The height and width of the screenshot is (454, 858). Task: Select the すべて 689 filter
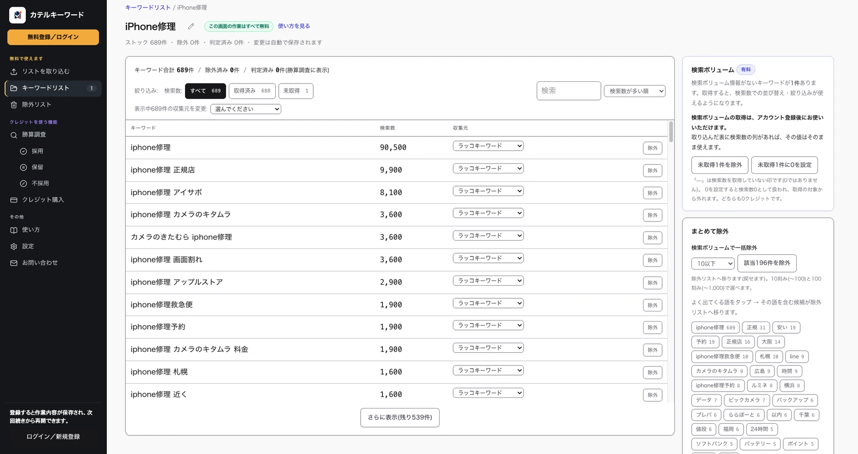click(x=205, y=91)
